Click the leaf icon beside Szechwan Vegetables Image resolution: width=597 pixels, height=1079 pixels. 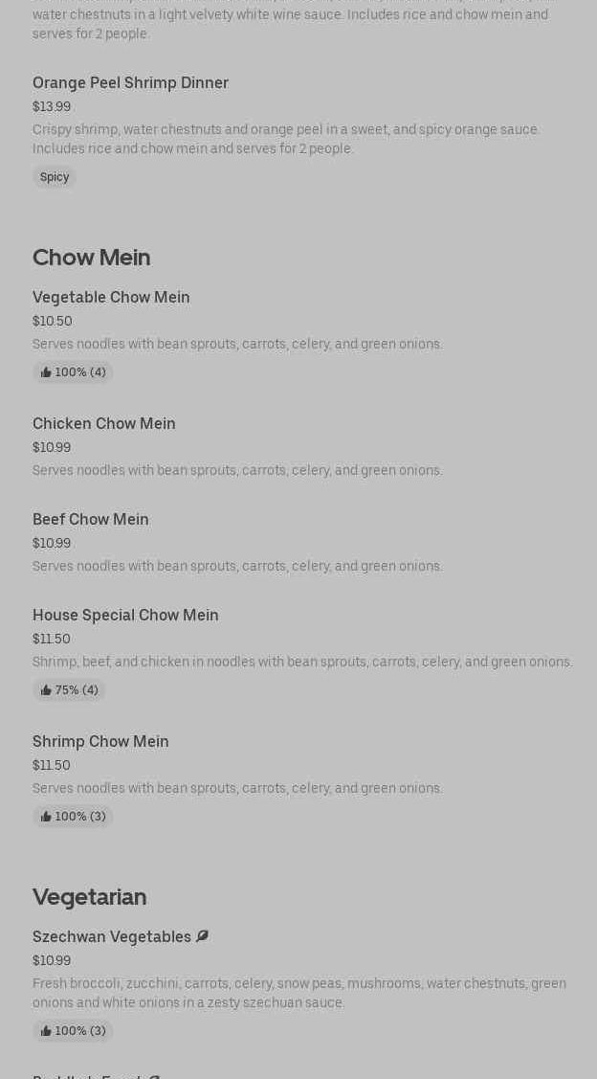click(x=202, y=936)
